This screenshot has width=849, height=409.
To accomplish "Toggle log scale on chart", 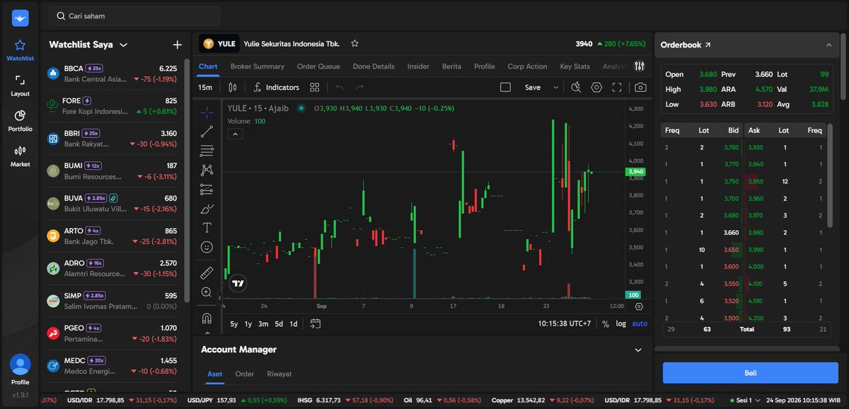I will (x=620, y=324).
